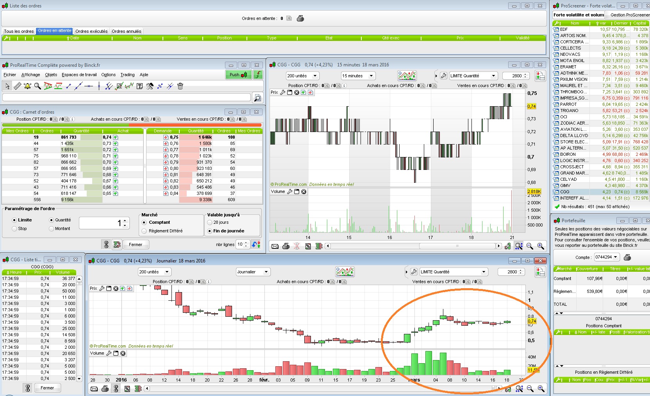Open the 200 unités dropdown on 15 minutes chart
The image size is (650, 396).
303,76
